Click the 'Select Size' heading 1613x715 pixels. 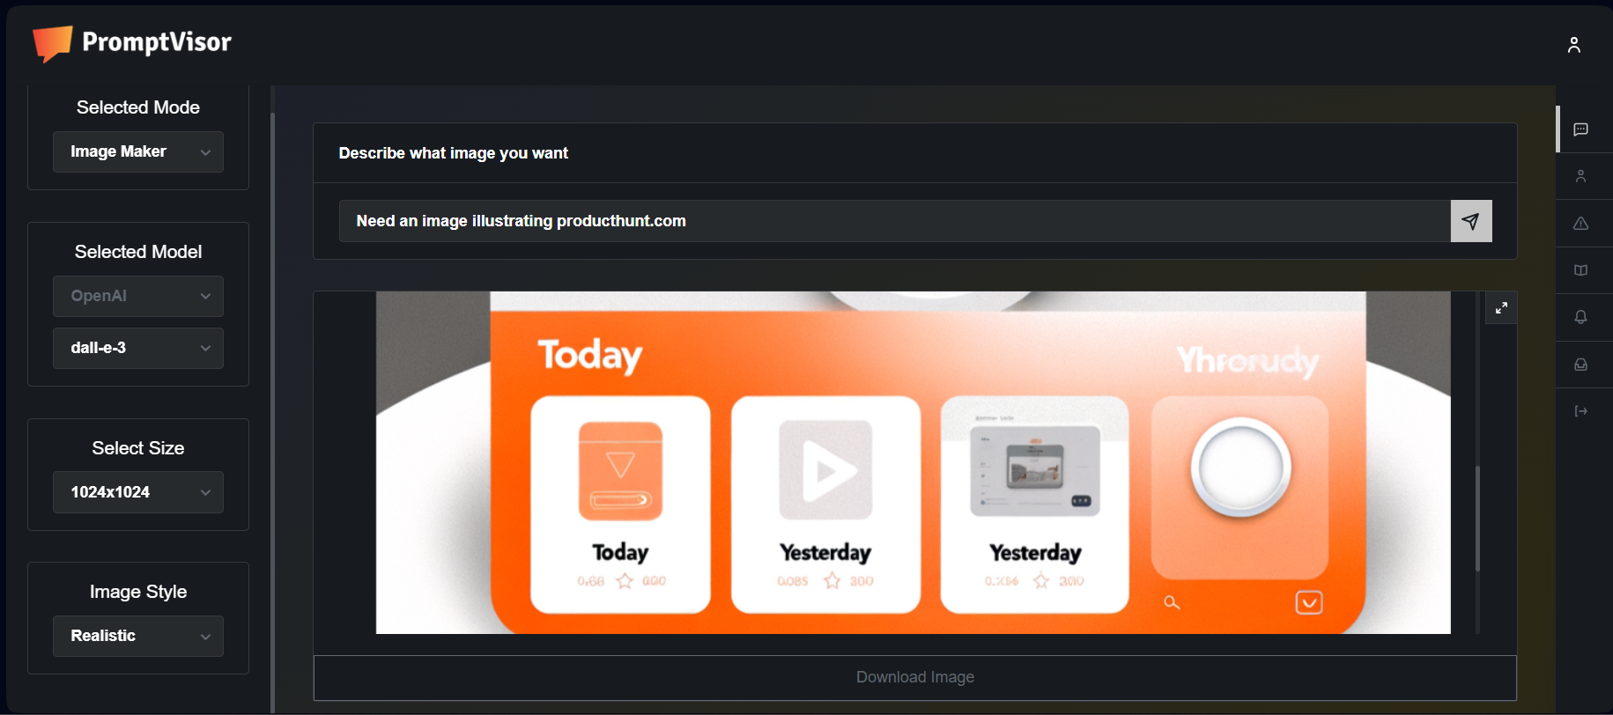point(138,448)
